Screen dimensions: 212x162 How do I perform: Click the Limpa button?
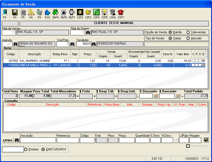tap(7, 140)
